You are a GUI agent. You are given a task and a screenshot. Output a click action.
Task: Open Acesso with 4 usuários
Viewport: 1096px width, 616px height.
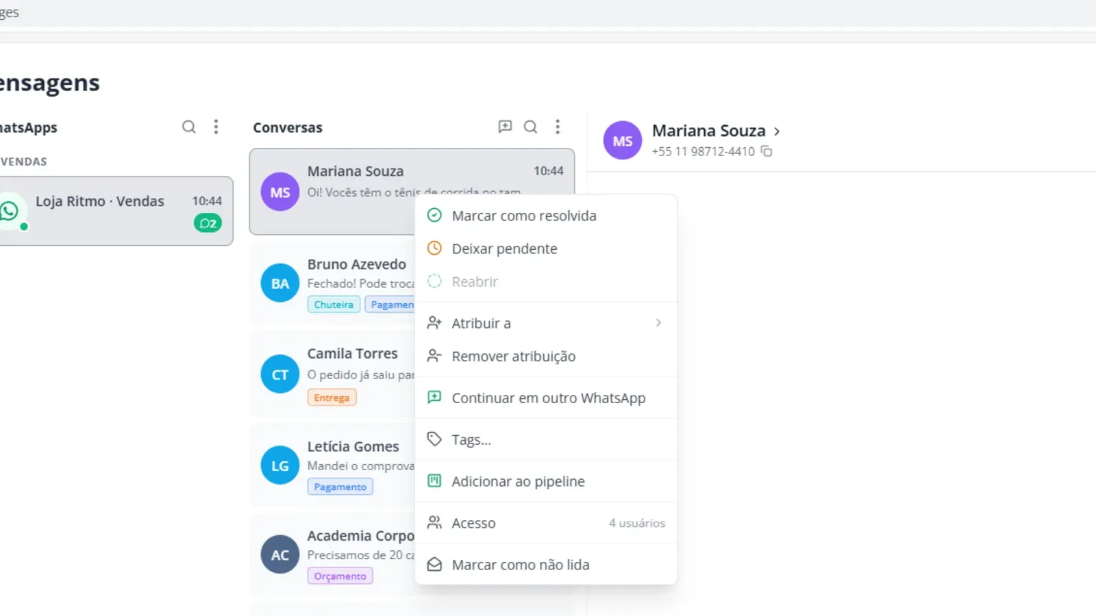546,523
